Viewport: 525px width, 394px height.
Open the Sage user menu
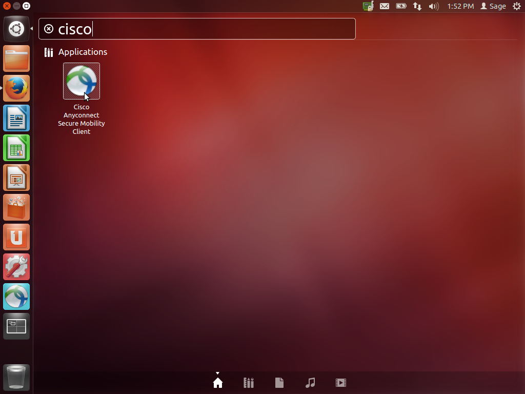click(x=493, y=6)
